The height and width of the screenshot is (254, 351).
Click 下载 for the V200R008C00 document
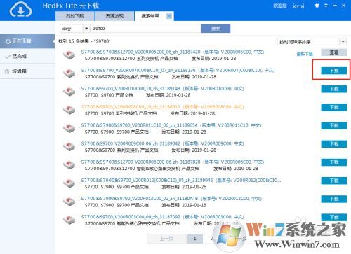click(334, 107)
